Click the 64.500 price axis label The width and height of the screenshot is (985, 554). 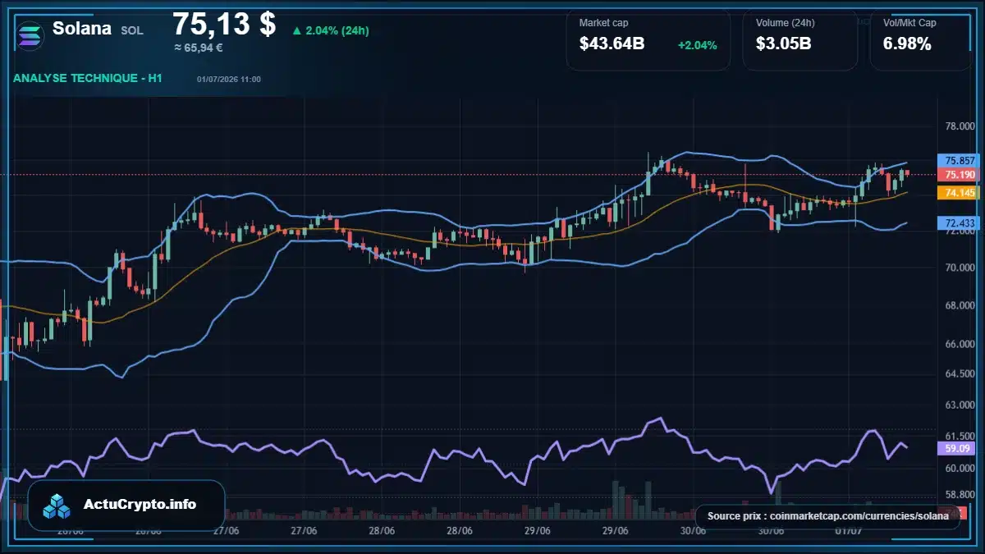960,373
